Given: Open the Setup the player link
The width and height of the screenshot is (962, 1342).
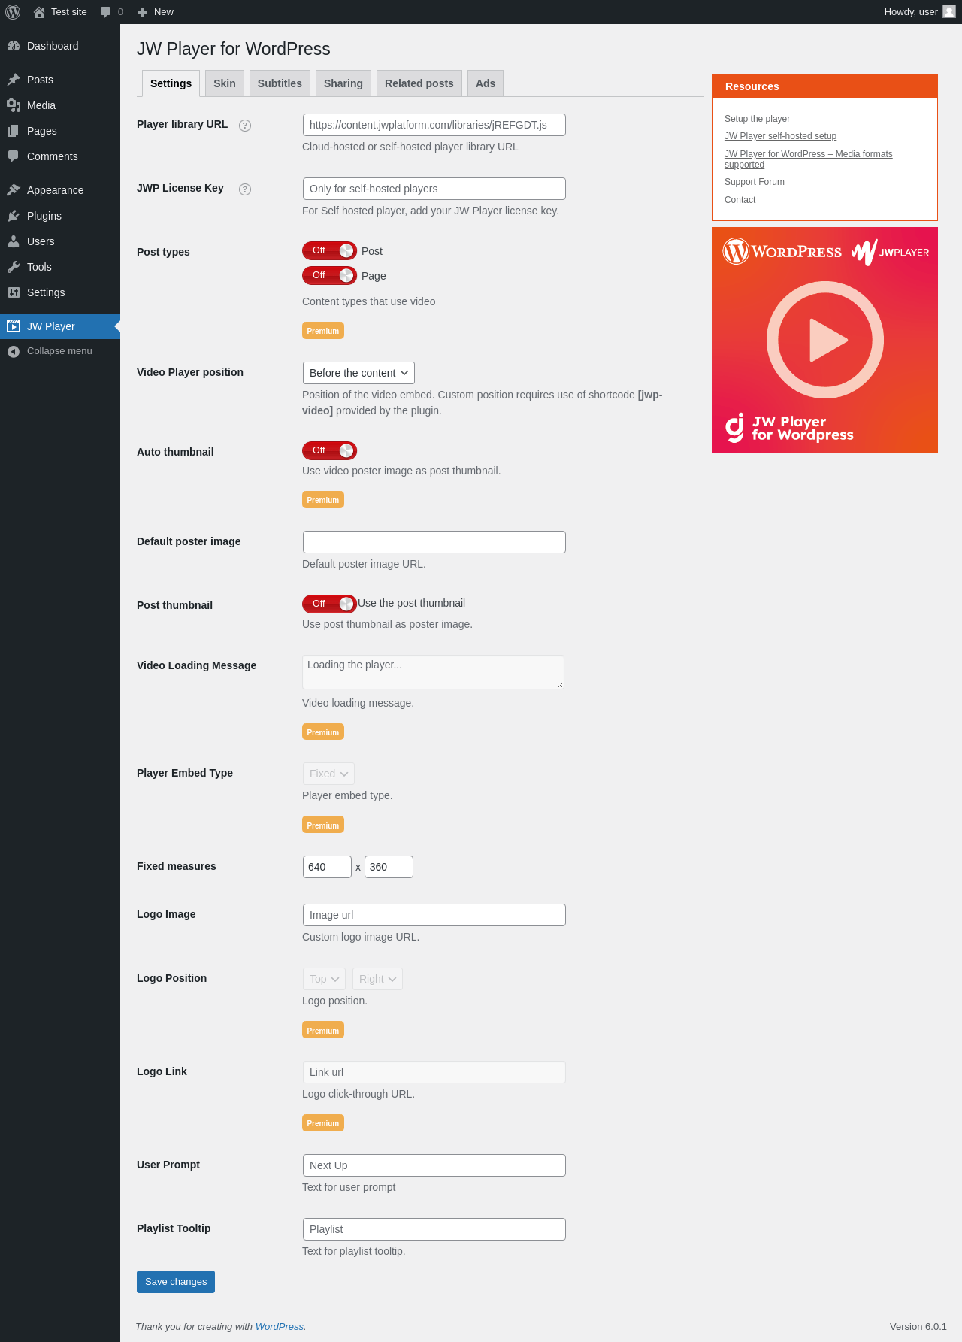Looking at the screenshot, I should pos(757,119).
